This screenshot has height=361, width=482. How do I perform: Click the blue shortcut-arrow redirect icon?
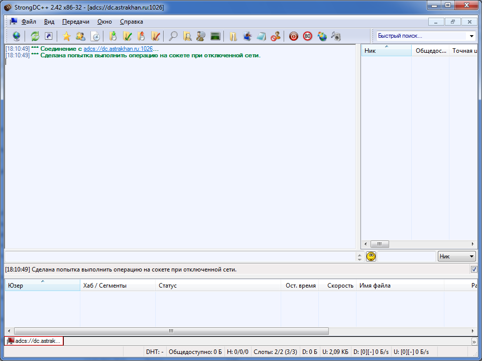click(x=49, y=36)
